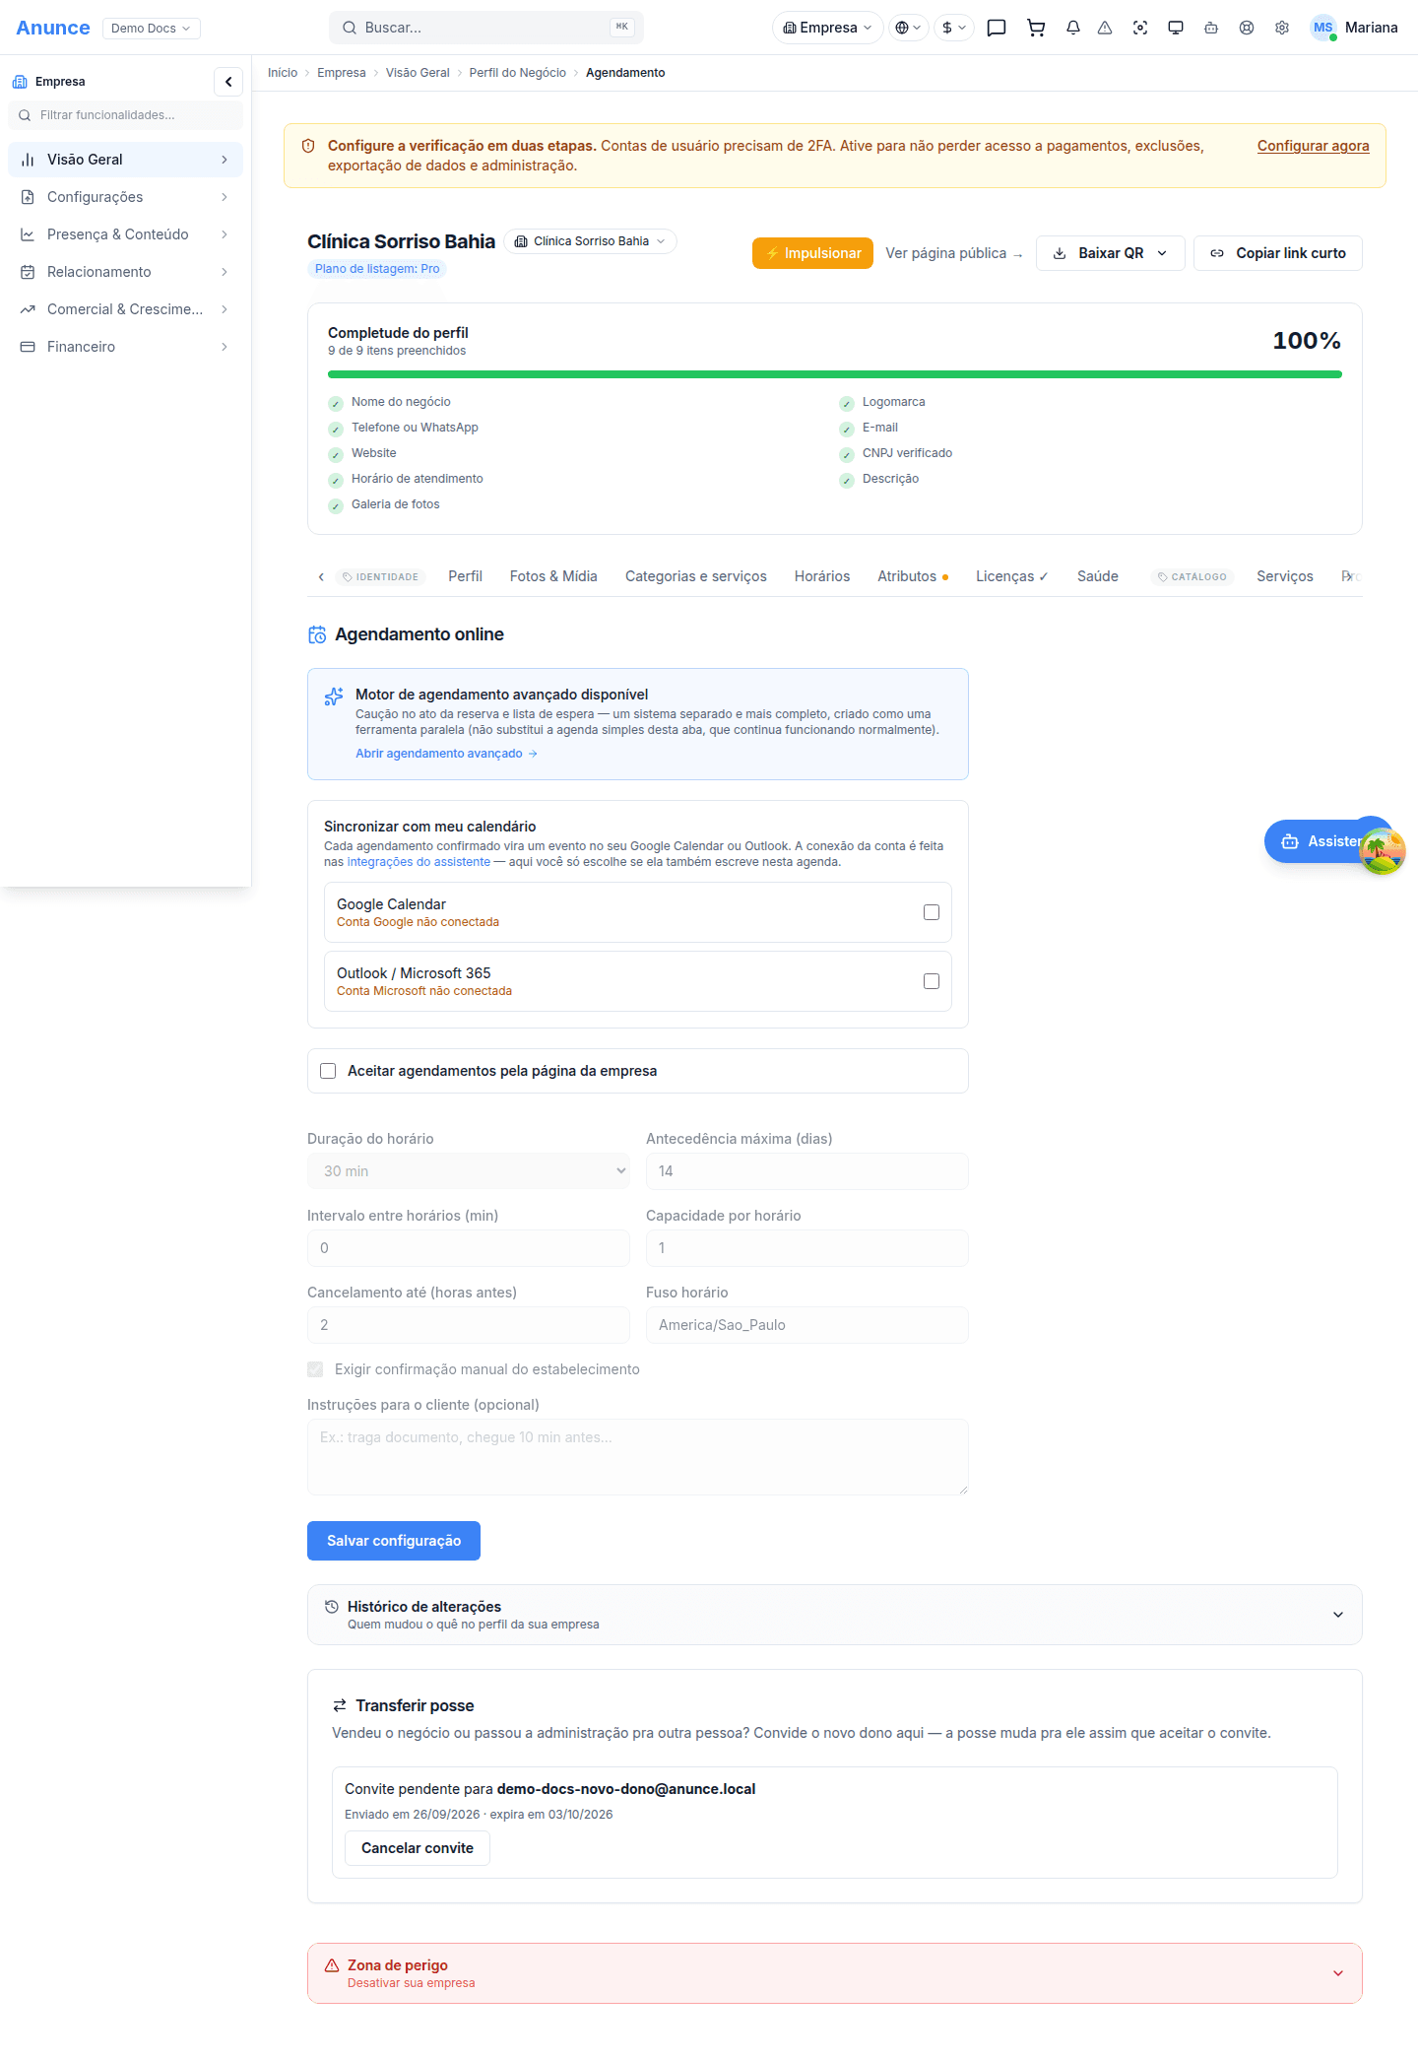This screenshot has width=1418, height=2059.
Task: Open the Duração do horário select
Action: [469, 1171]
